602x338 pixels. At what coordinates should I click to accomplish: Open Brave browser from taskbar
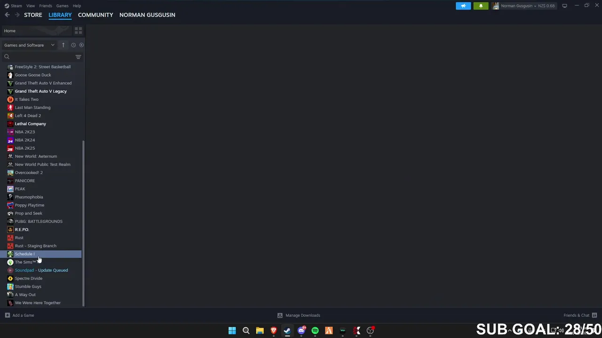pyautogui.click(x=273, y=330)
